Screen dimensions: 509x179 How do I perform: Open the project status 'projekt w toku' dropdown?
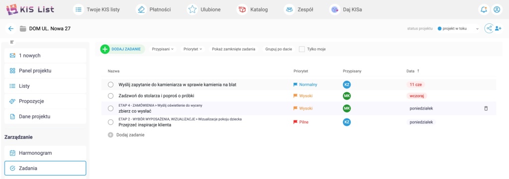pyautogui.click(x=458, y=28)
